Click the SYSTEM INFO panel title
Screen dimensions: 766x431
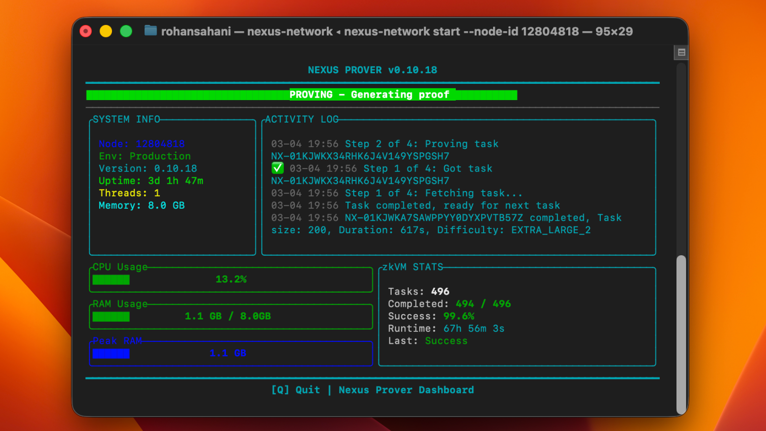(x=126, y=119)
